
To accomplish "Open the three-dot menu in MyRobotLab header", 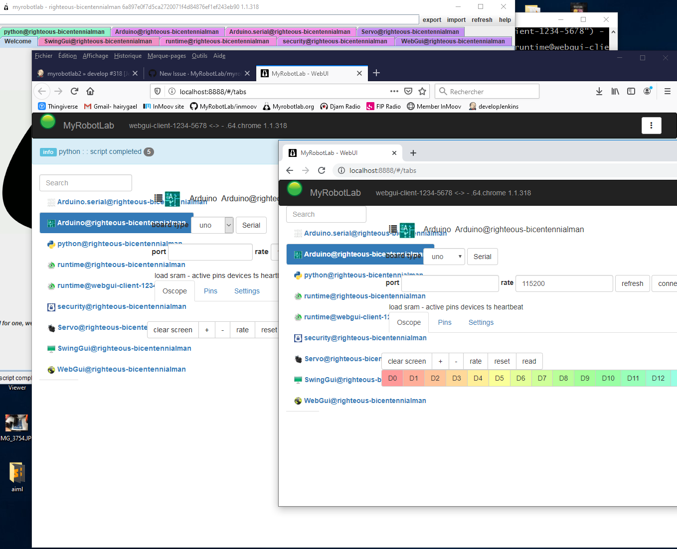I will (651, 126).
